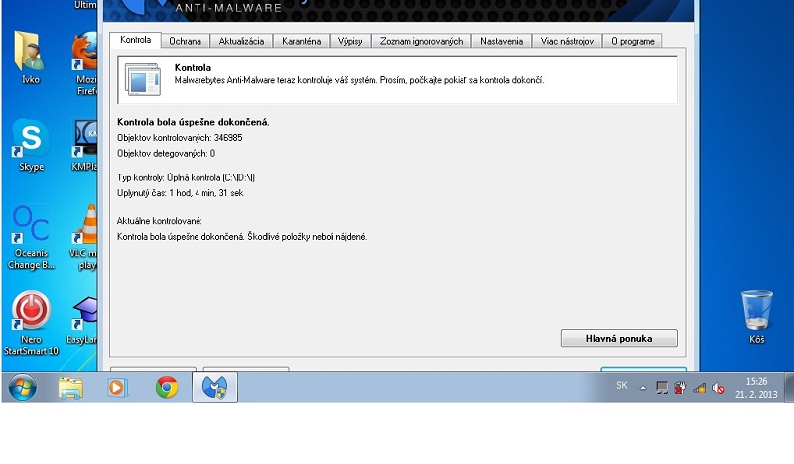This screenshot has width=794, height=464.
Task: Launch Nero StartSmart 10 from desktop
Action: (31, 313)
